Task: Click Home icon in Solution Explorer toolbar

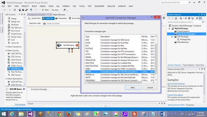Action: tap(176, 18)
